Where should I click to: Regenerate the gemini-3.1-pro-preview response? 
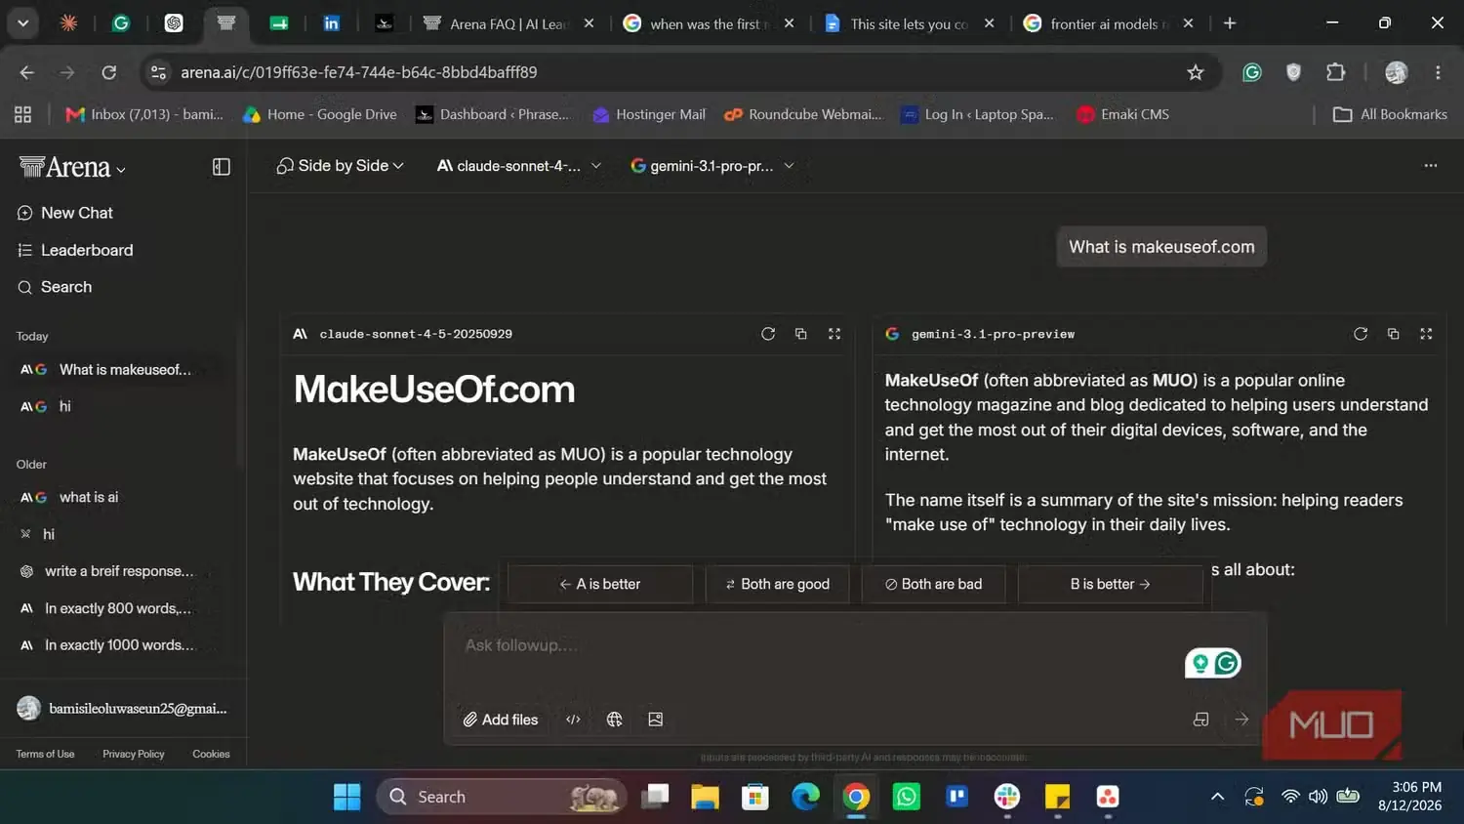[x=1361, y=334]
